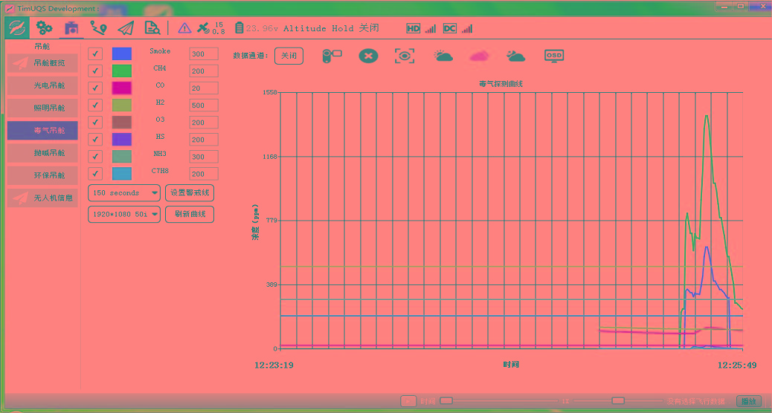Click the 刷新曲线 button

[x=190, y=214]
